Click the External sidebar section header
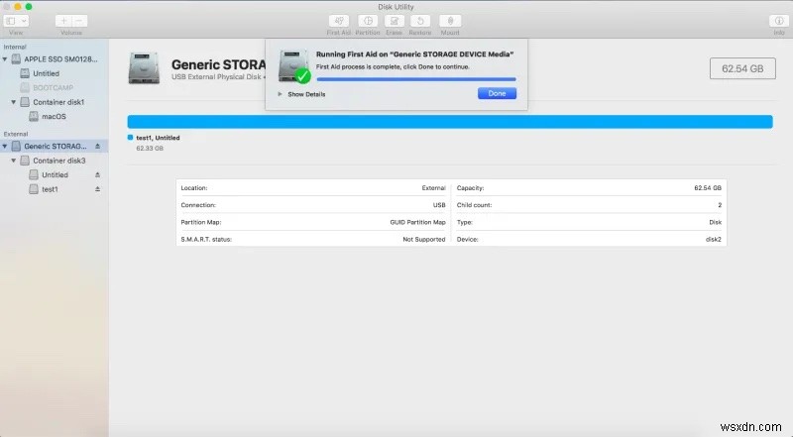Viewport: 793px width, 437px height. [x=16, y=134]
